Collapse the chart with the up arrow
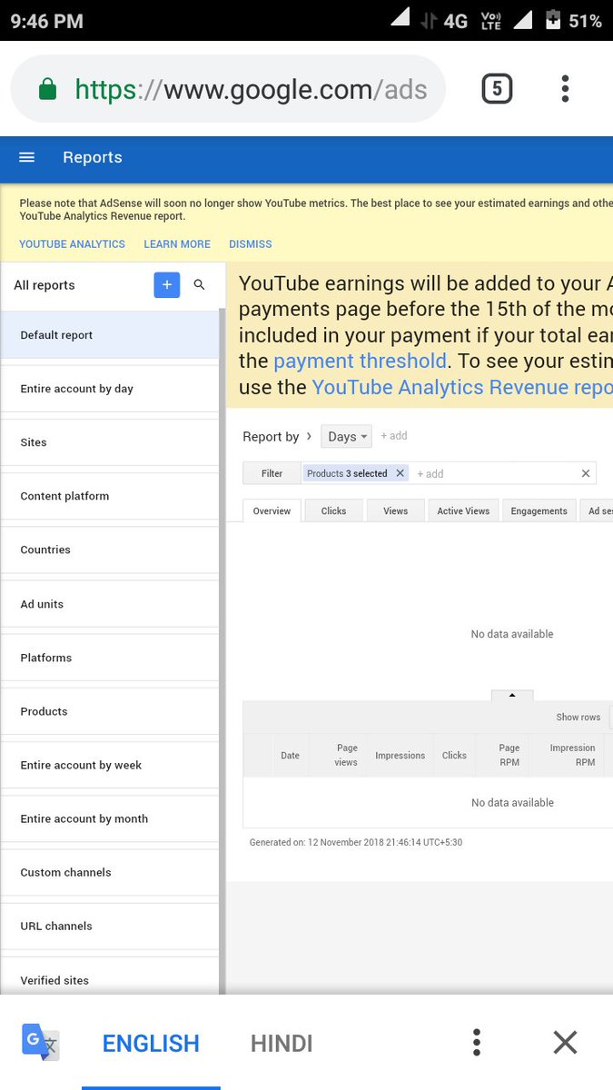This screenshot has height=1090, width=613. [512, 695]
